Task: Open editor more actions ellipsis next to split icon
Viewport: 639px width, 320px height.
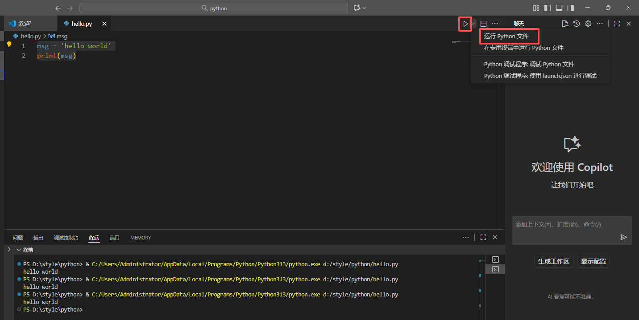Action: (x=495, y=24)
